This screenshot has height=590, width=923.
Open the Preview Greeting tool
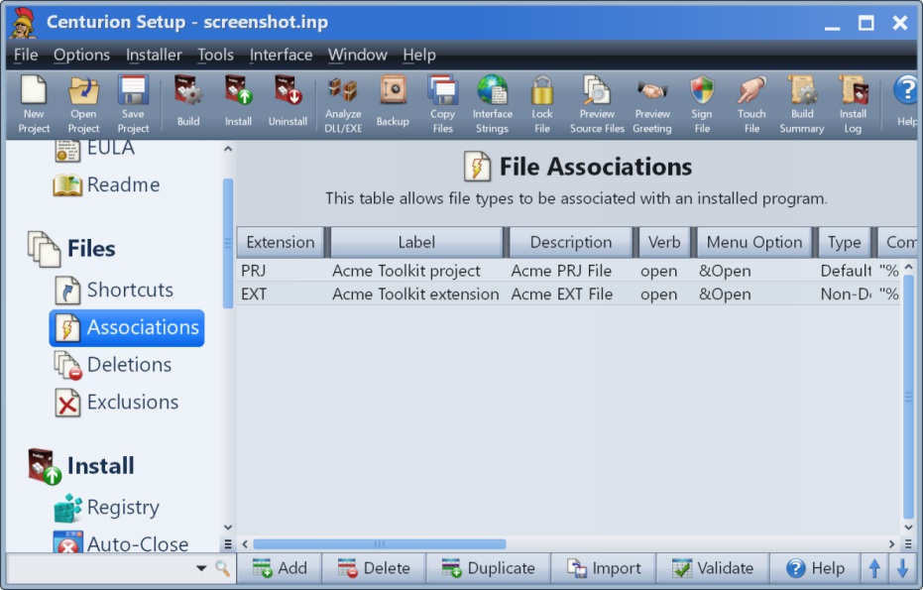pos(652,103)
